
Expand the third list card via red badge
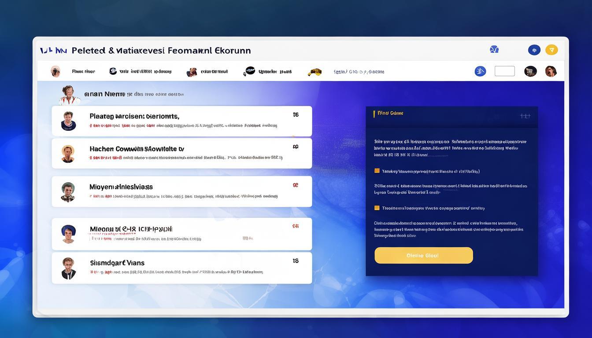point(296,185)
